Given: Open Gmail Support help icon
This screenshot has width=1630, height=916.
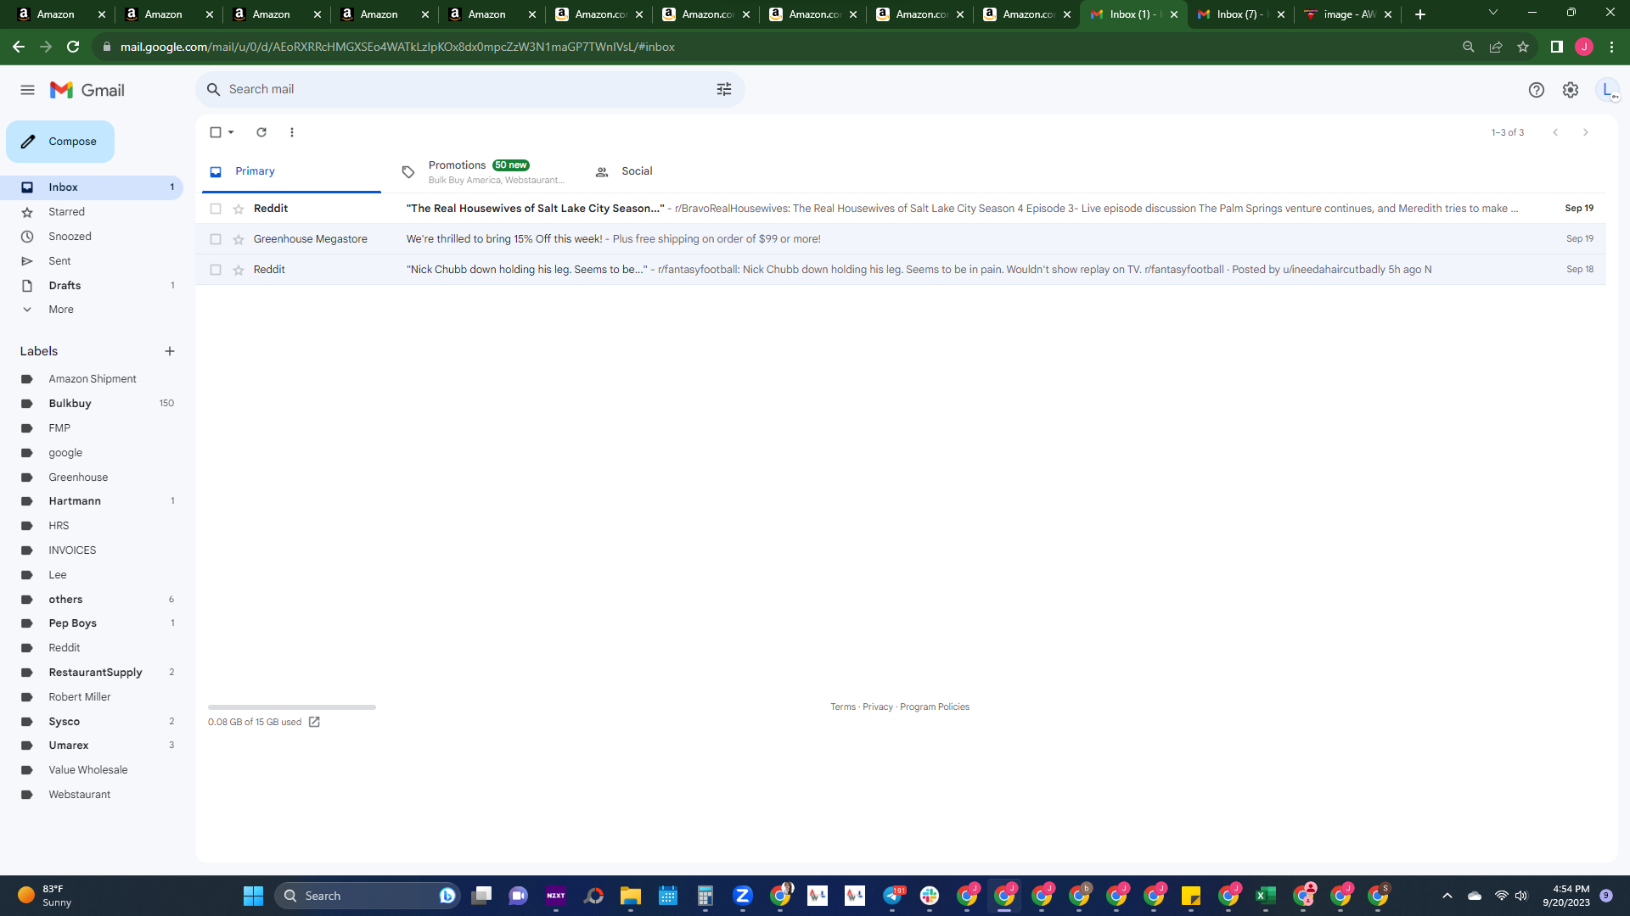Looking at the screenshot, I should [1537, 90].
